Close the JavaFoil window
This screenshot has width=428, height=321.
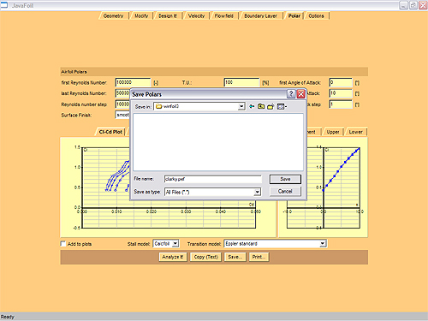click(423, 5)
